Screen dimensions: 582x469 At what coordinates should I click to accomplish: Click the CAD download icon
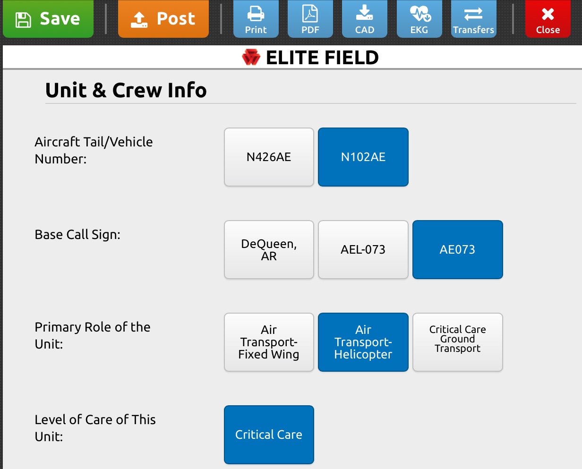tap(364, 19)
